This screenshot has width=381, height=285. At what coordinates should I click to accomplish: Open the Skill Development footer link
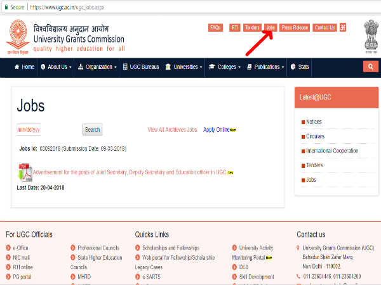pyautogui.click(x=257, y=277)
